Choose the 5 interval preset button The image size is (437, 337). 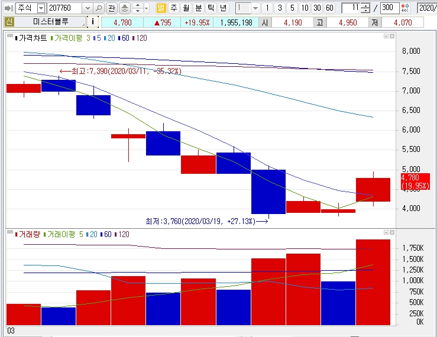pos(292,8)
